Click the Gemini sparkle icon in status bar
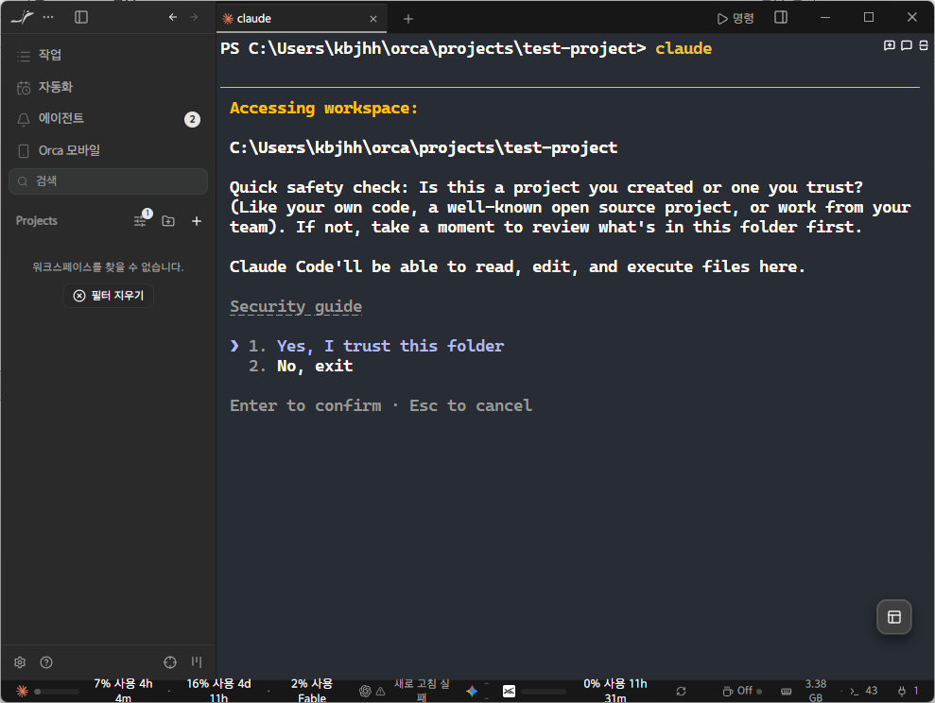This screenshot has height=703, width=935. click(x=472, y=691)
